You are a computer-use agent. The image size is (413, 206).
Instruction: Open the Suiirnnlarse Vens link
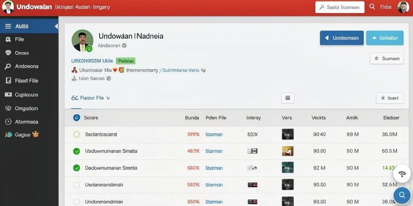click(x=181, y=70)
